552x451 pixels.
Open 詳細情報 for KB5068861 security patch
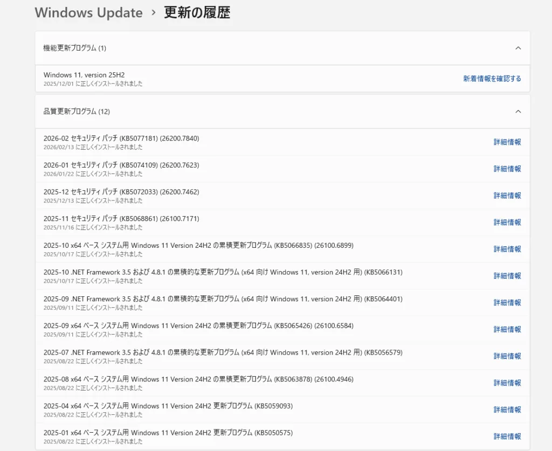(x=507, y=222)
